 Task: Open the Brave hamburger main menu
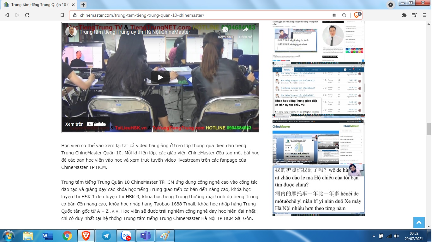click(x=424, y=15)
